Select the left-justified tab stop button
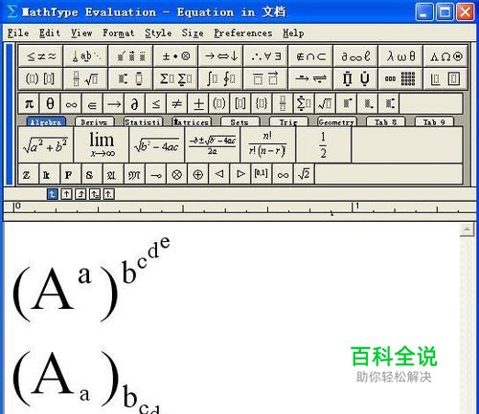This screenshot has width=479, height=414. click(53, 194)
